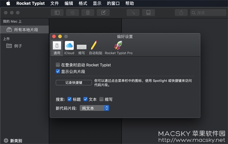This screenshot has height=144, width=228.
Task: Open the 自动粘贴 pencil preferences tab
Action: click(95, 48)
